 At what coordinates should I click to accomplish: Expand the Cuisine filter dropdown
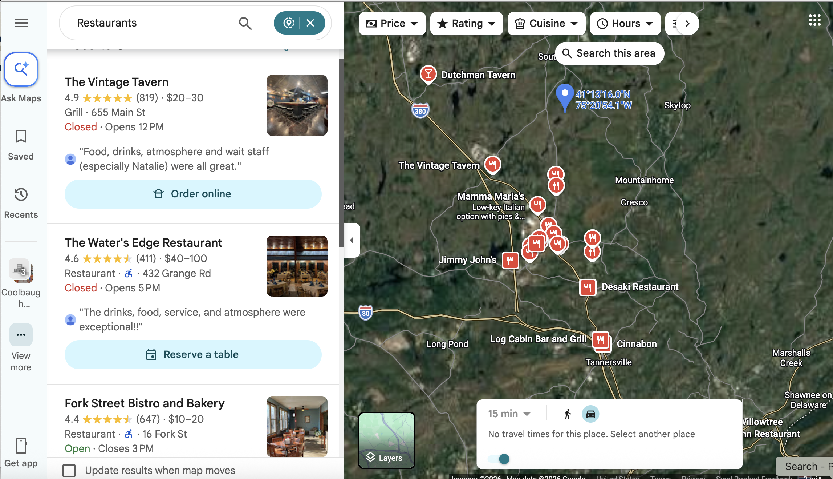tap(546, 24)
